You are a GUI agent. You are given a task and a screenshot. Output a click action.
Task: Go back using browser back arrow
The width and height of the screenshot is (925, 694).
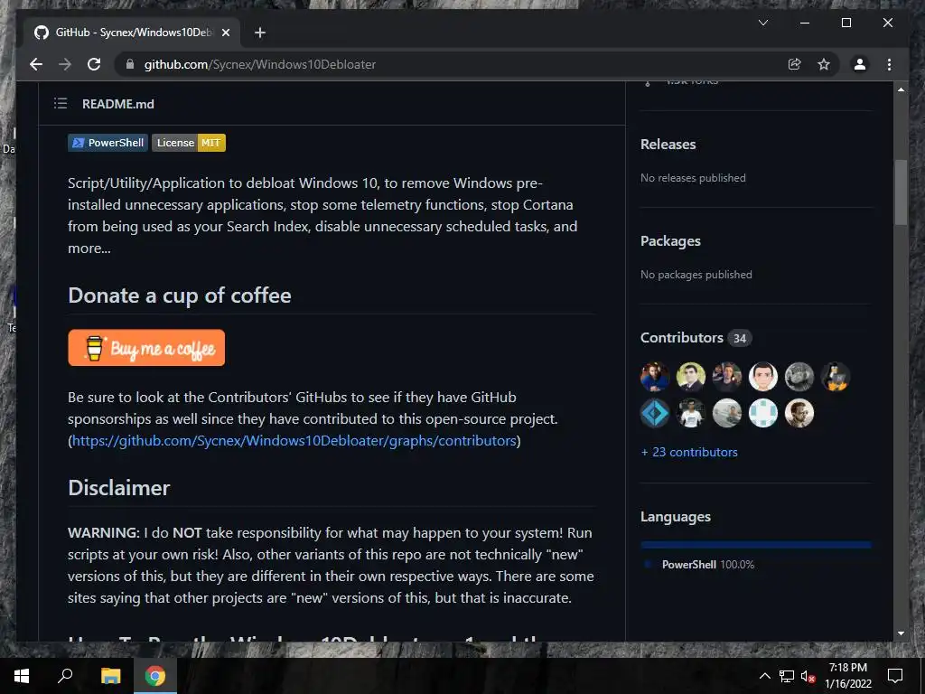[x=36, y=64]
